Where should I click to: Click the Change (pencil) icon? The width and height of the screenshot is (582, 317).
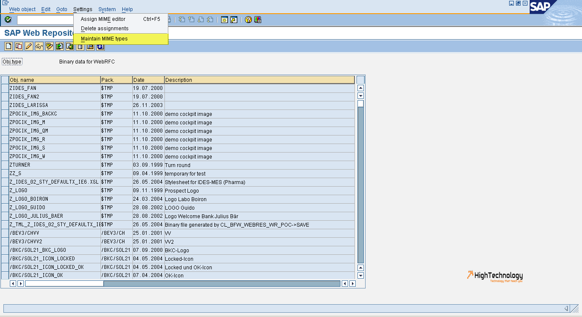click(29, 46)
